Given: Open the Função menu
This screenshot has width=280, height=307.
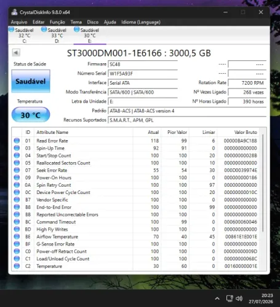Looking at the screenshot, I should (x=57, y=22).
